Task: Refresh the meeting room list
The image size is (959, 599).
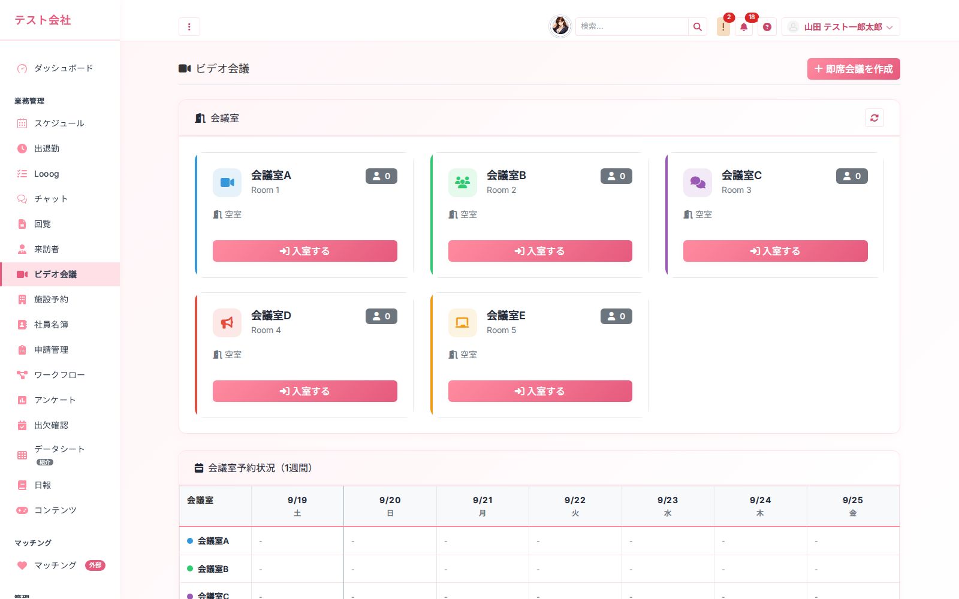Action: click(x=874, y=118)
